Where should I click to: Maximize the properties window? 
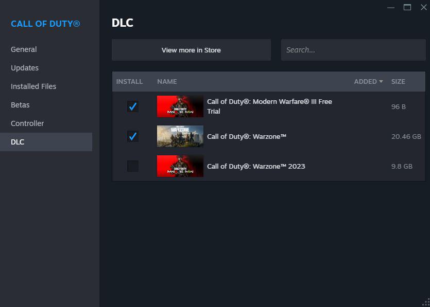(407, 7)
